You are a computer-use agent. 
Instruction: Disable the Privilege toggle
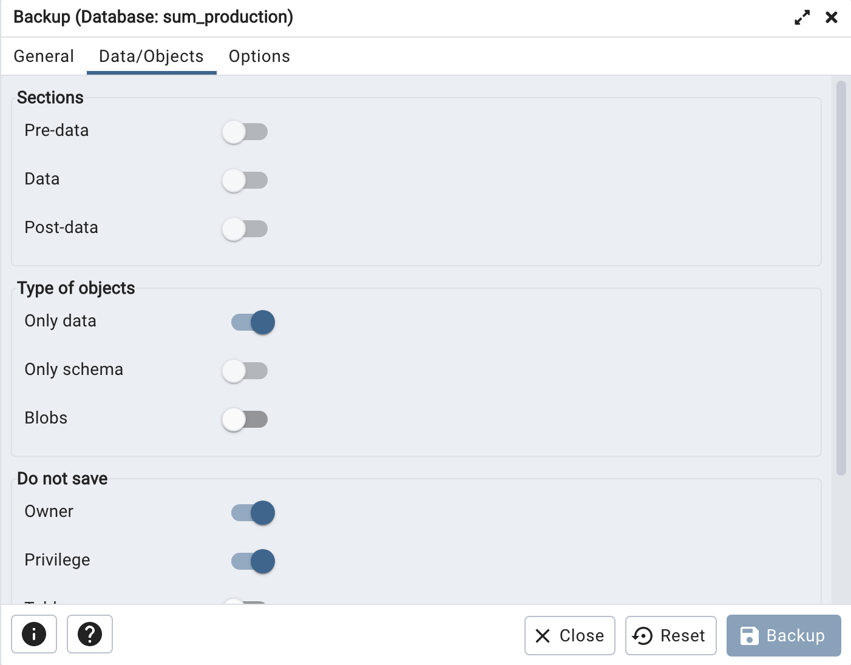coord(253,561)
